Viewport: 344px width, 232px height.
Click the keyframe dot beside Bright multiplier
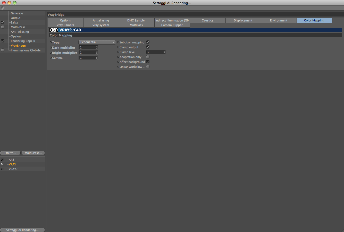coord(51,53)
